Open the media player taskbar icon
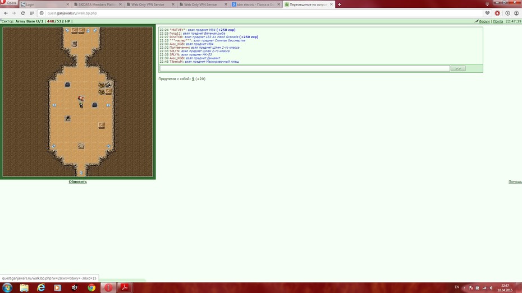Viewport: 522px width, 293px height. [58, 288]
